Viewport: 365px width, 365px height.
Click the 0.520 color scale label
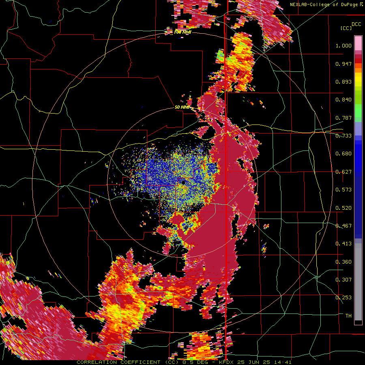pyautogui.click(x=344, y=208)
